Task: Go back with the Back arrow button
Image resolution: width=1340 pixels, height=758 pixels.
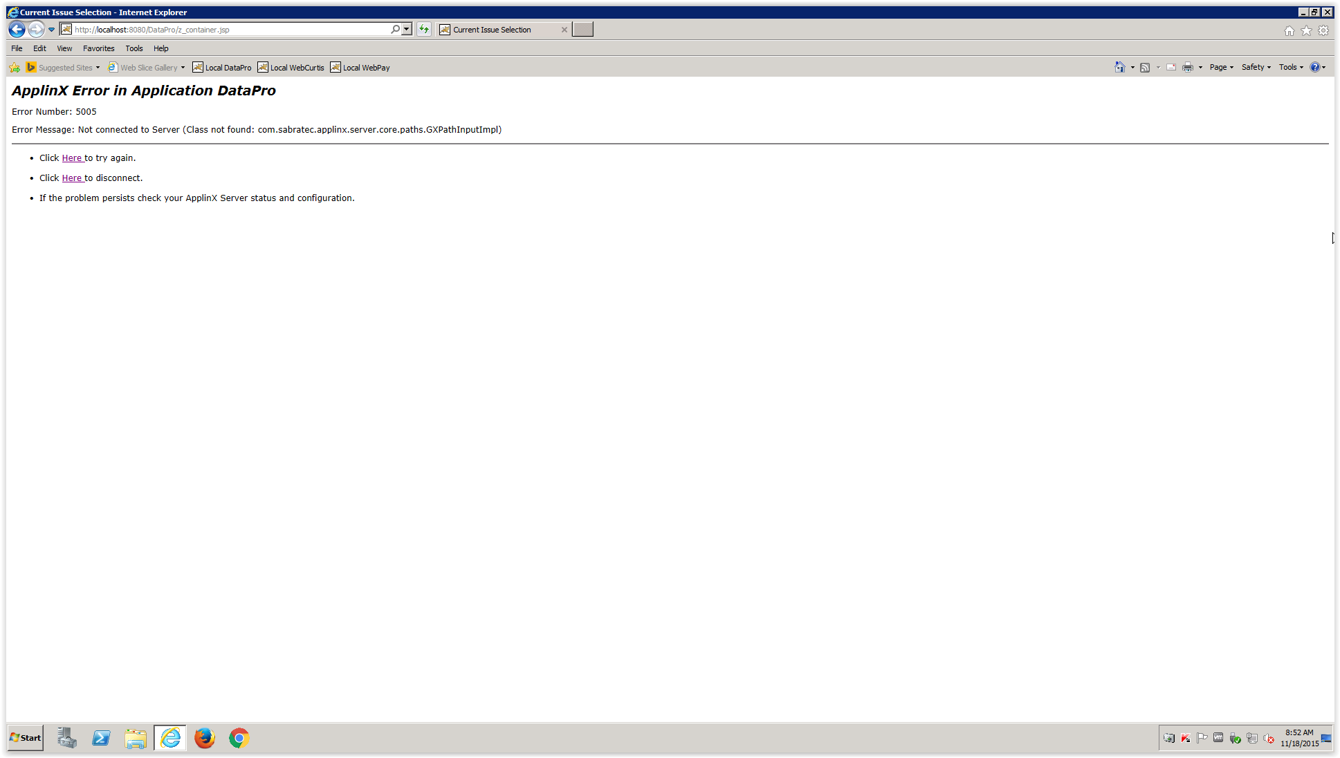Action: 17,30
